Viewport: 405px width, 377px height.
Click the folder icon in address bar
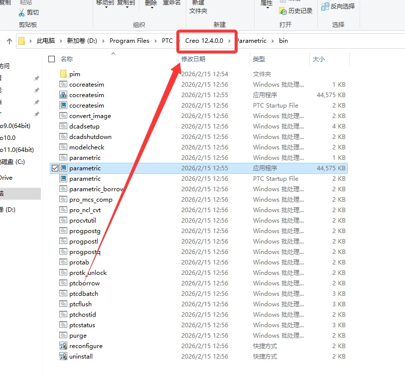click(x=22, y=41)
